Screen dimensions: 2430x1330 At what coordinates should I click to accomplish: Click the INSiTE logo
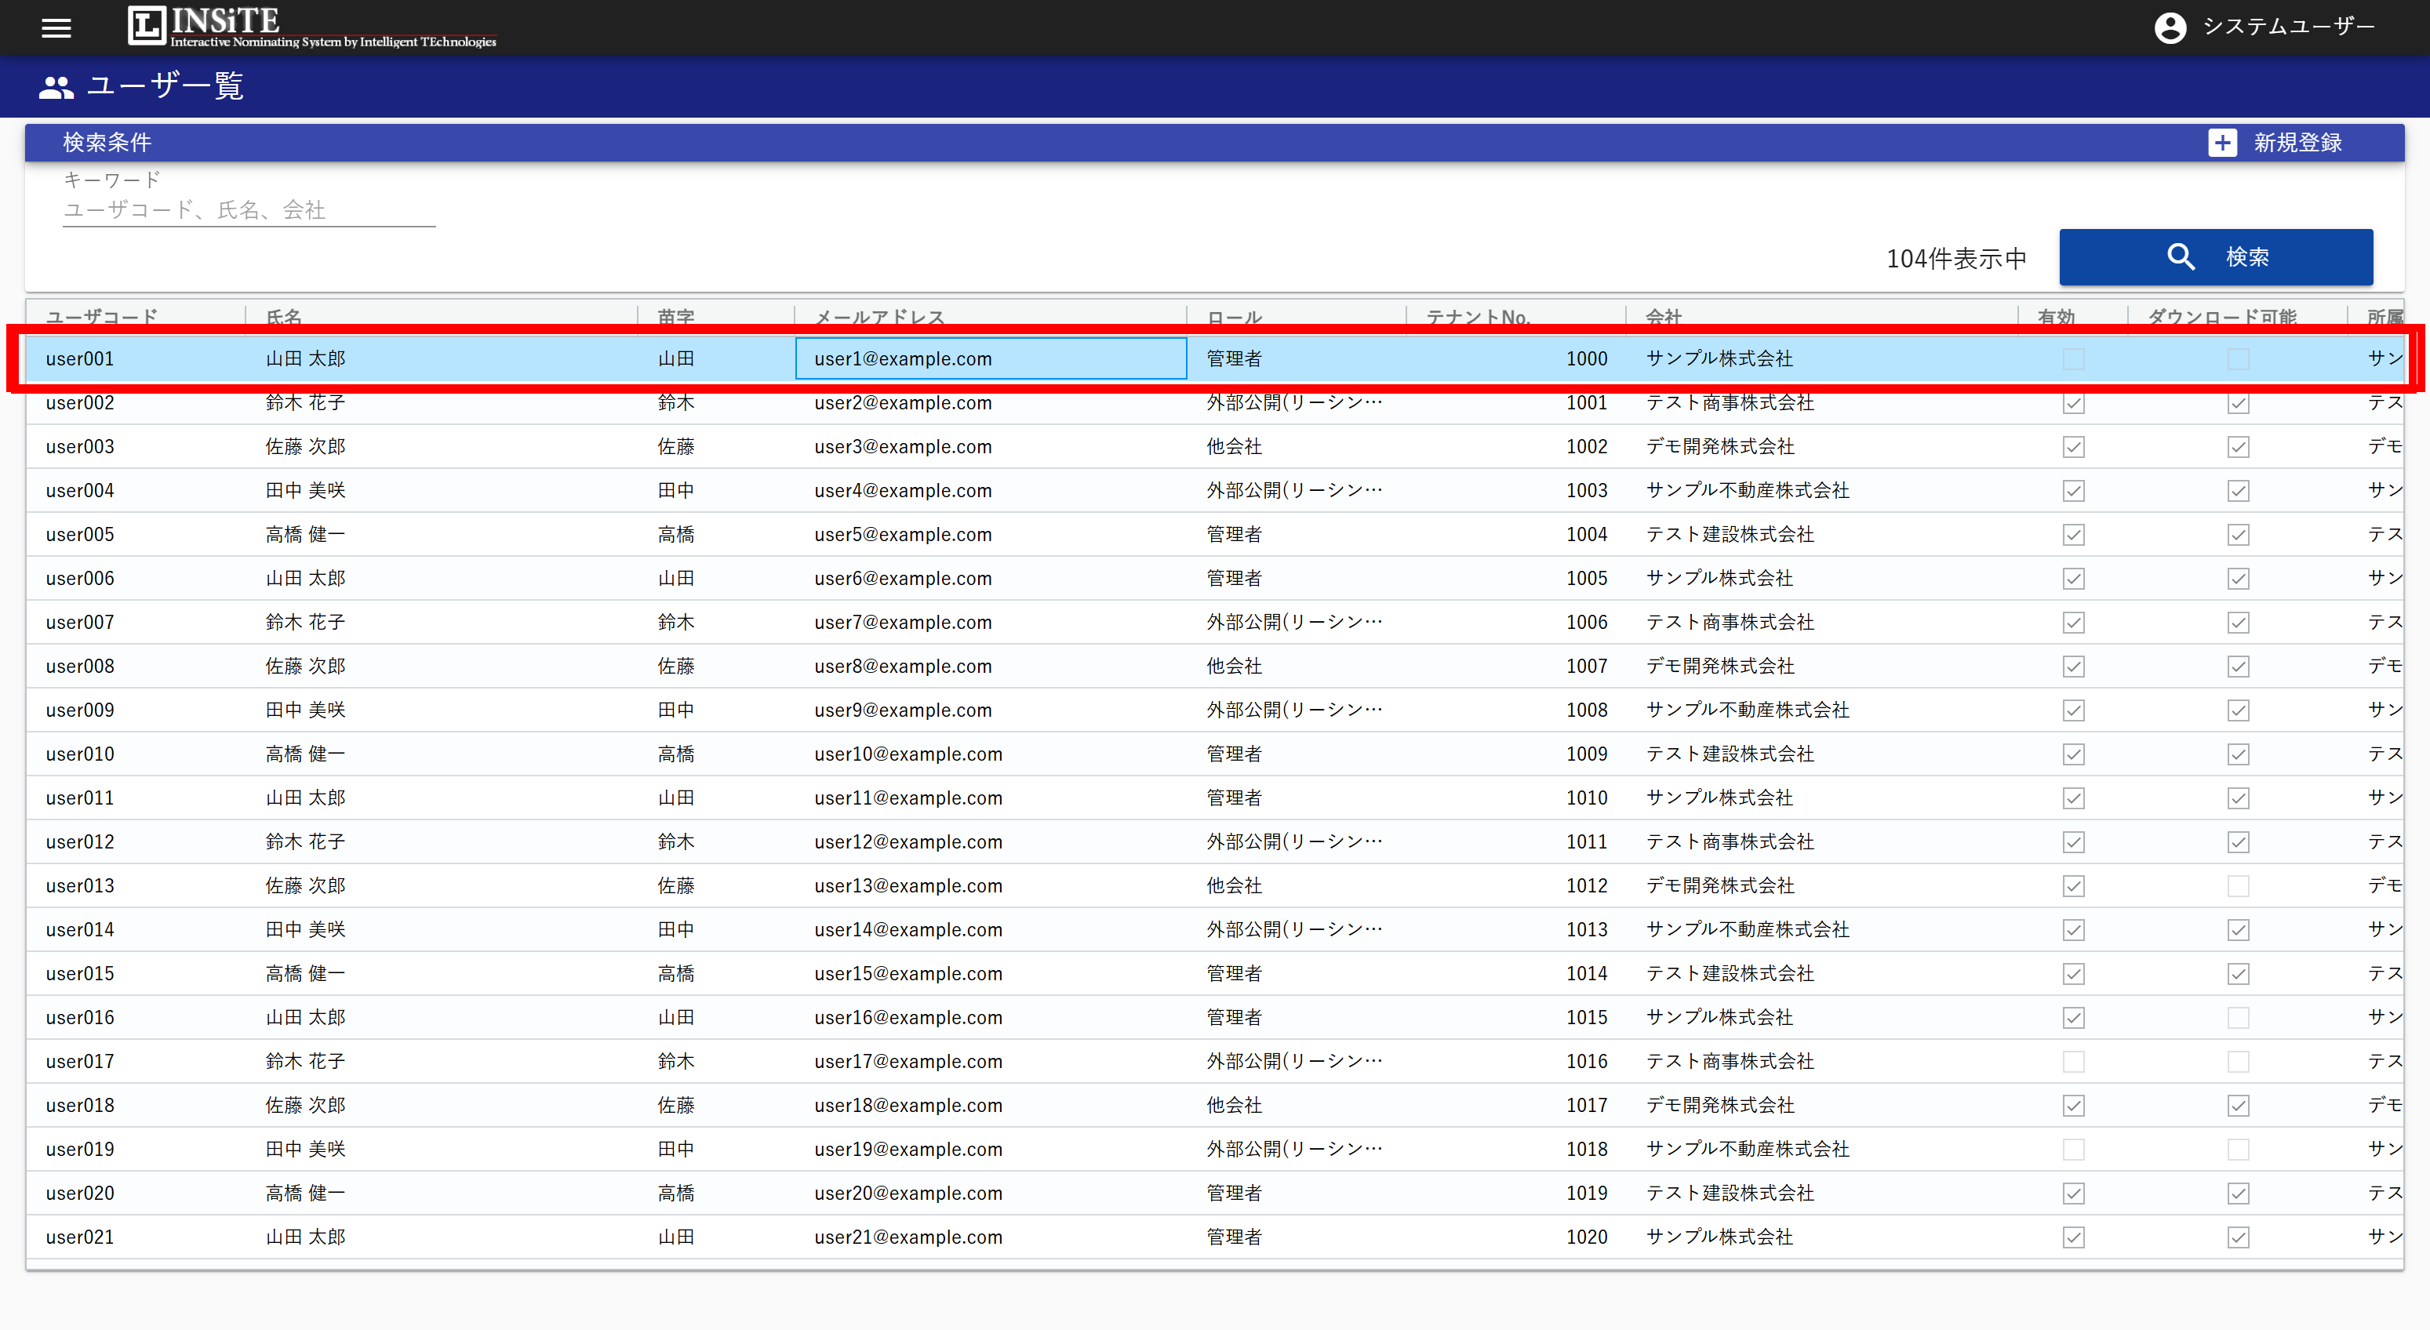(x=311, y=27)
